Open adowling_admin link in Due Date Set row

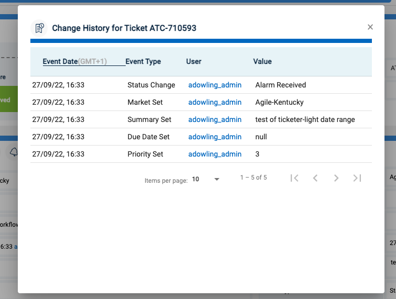point(215,137)
